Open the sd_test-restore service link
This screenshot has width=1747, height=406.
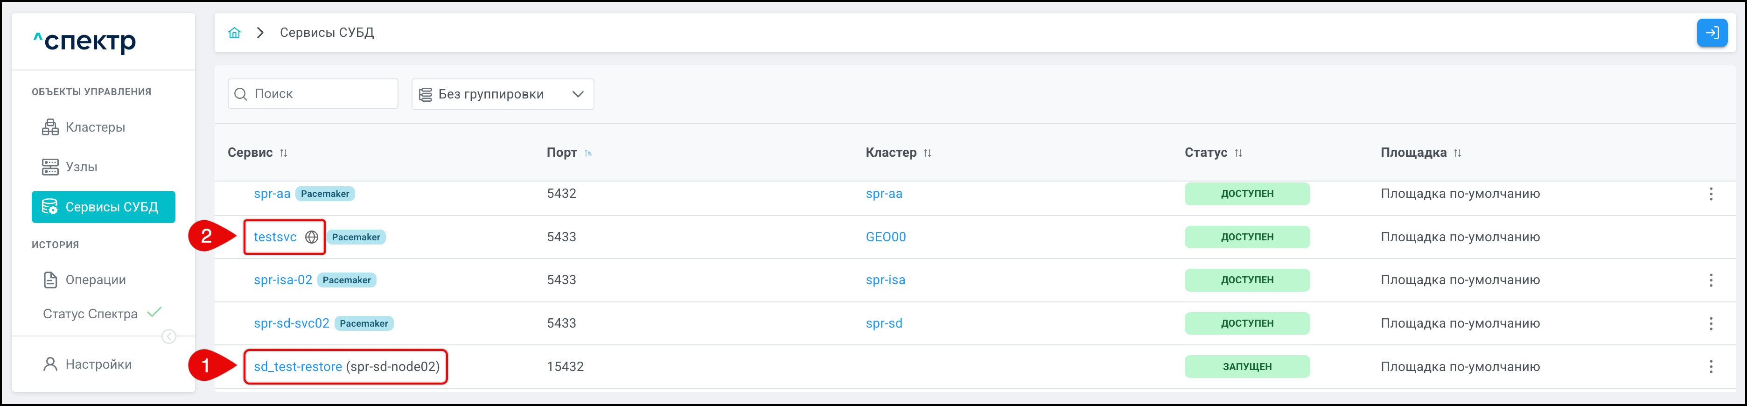298,367
